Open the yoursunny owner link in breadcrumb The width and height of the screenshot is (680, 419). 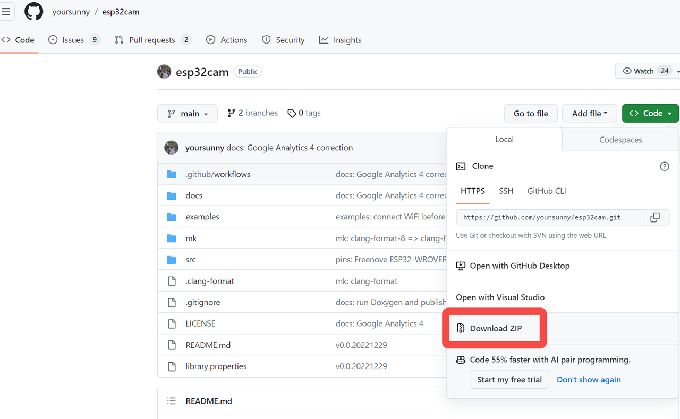click(71, 12)
